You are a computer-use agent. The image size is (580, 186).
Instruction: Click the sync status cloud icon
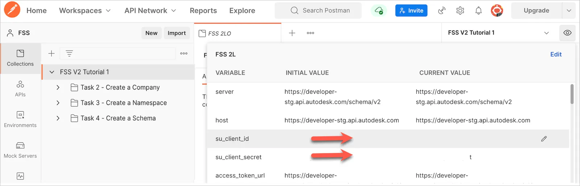pyautogui.click(x=379, y=11)
